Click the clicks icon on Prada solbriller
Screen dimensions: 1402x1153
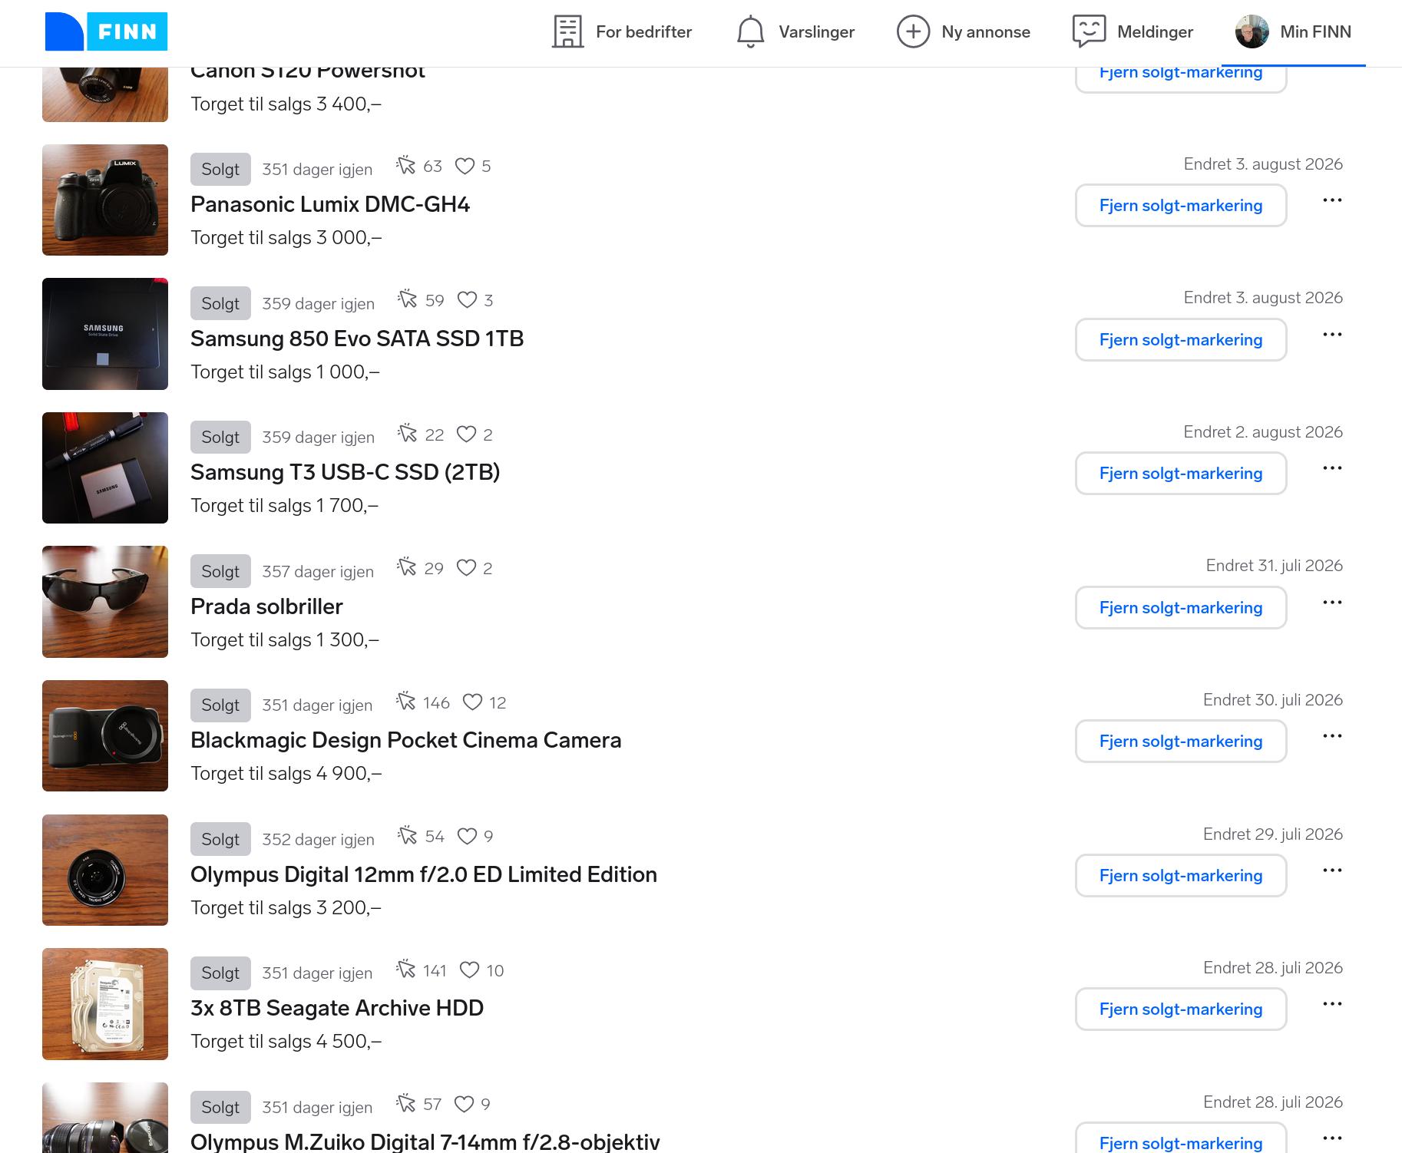coord(406,567)
